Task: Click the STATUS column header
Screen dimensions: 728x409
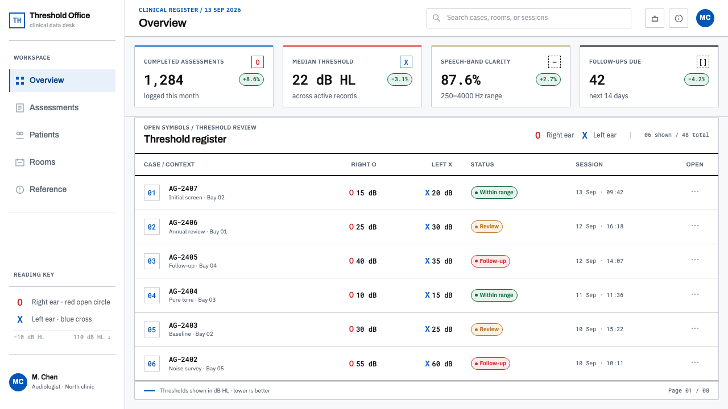Action: pyautogui.click(x=482, y=165)
